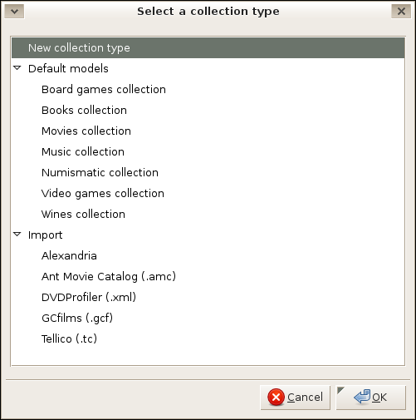Pick Wines collection

click(x=83, y=215)
